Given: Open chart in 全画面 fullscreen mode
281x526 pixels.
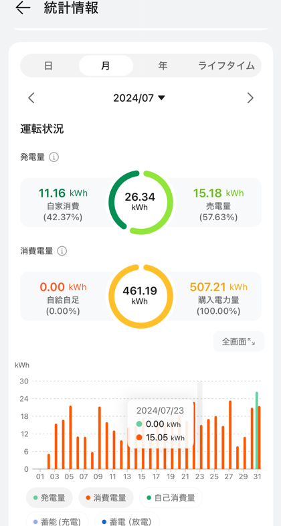Looking at the screenshot, I should (x=238, y=341).
